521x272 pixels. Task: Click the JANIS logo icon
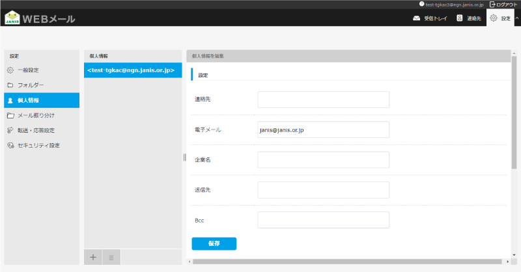point(12,18)
